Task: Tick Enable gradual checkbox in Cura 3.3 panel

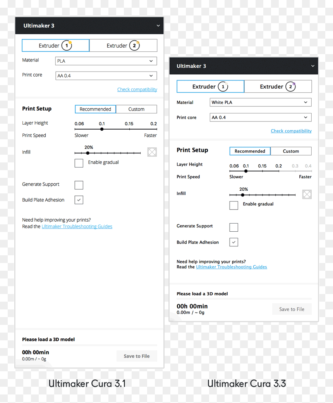Action: (233, 205)
